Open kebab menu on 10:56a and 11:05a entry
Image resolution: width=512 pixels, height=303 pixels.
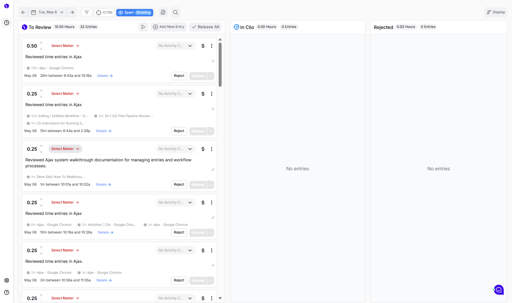[x=212, y=250]
